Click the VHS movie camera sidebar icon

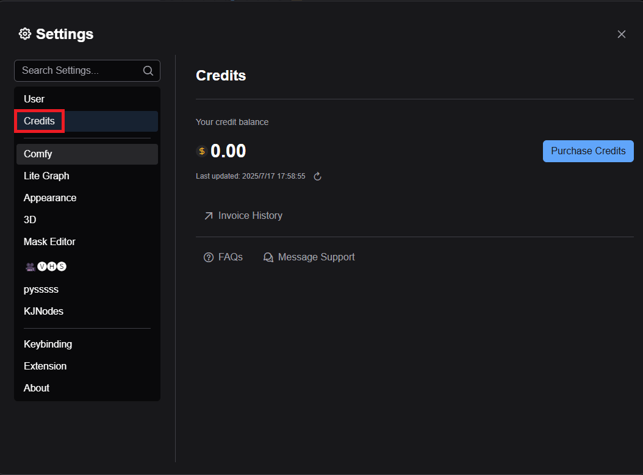tap(29, 266)
